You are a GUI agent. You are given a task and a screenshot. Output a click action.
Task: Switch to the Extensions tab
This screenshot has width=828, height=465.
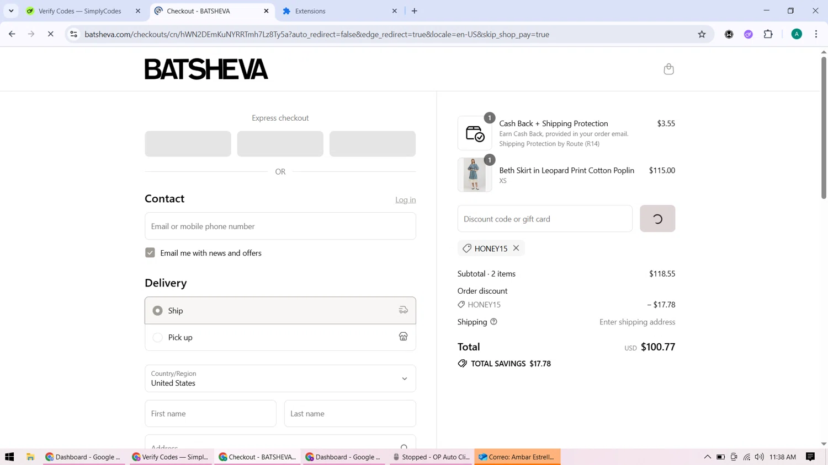[339, 11]
